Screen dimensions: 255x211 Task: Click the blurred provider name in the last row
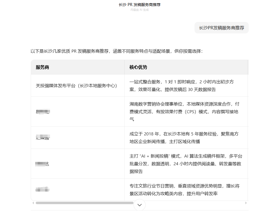[x=43, y=189]
